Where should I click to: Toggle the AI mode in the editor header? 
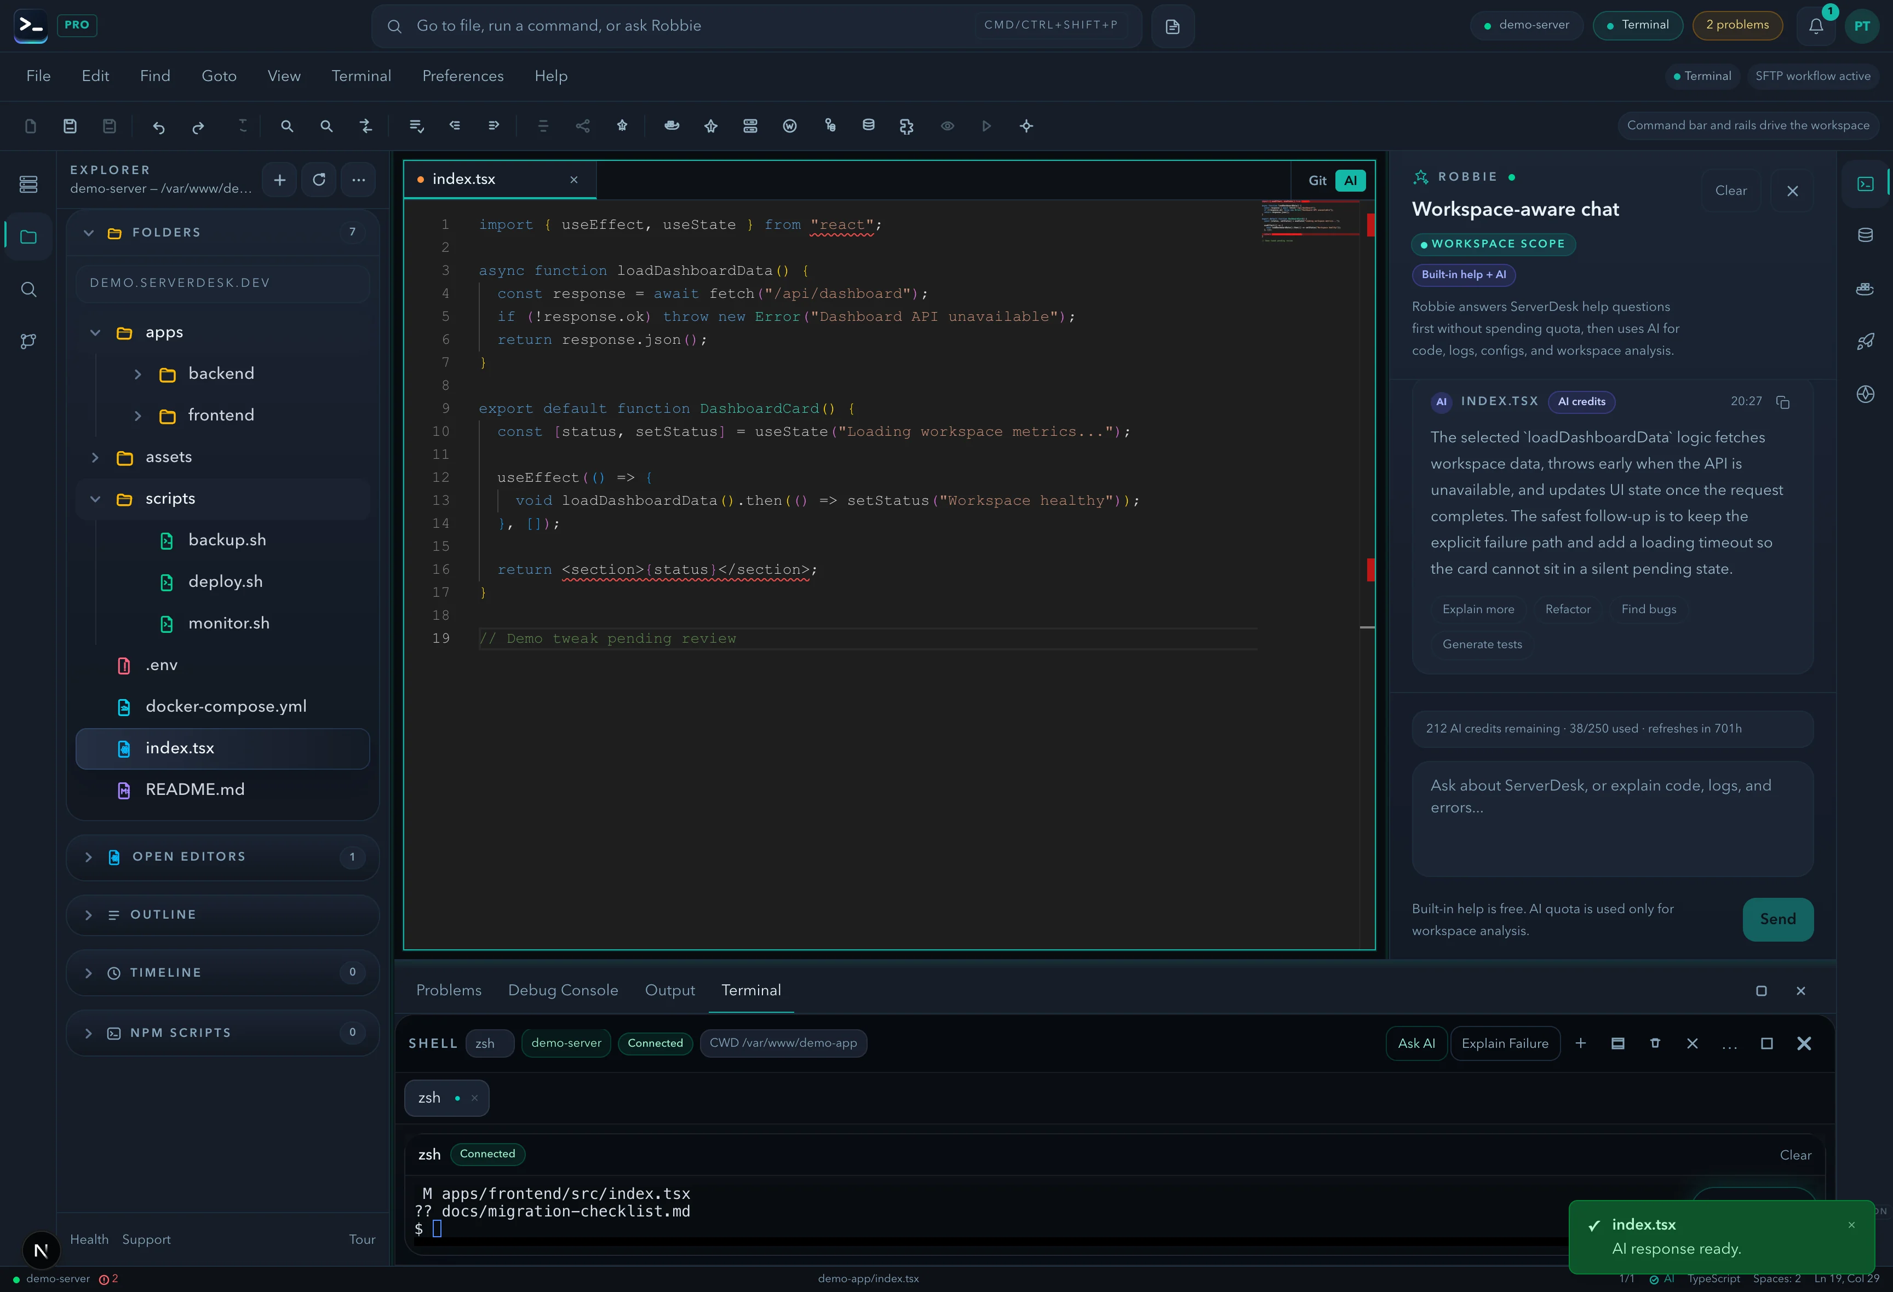(x=1351, y=181)
